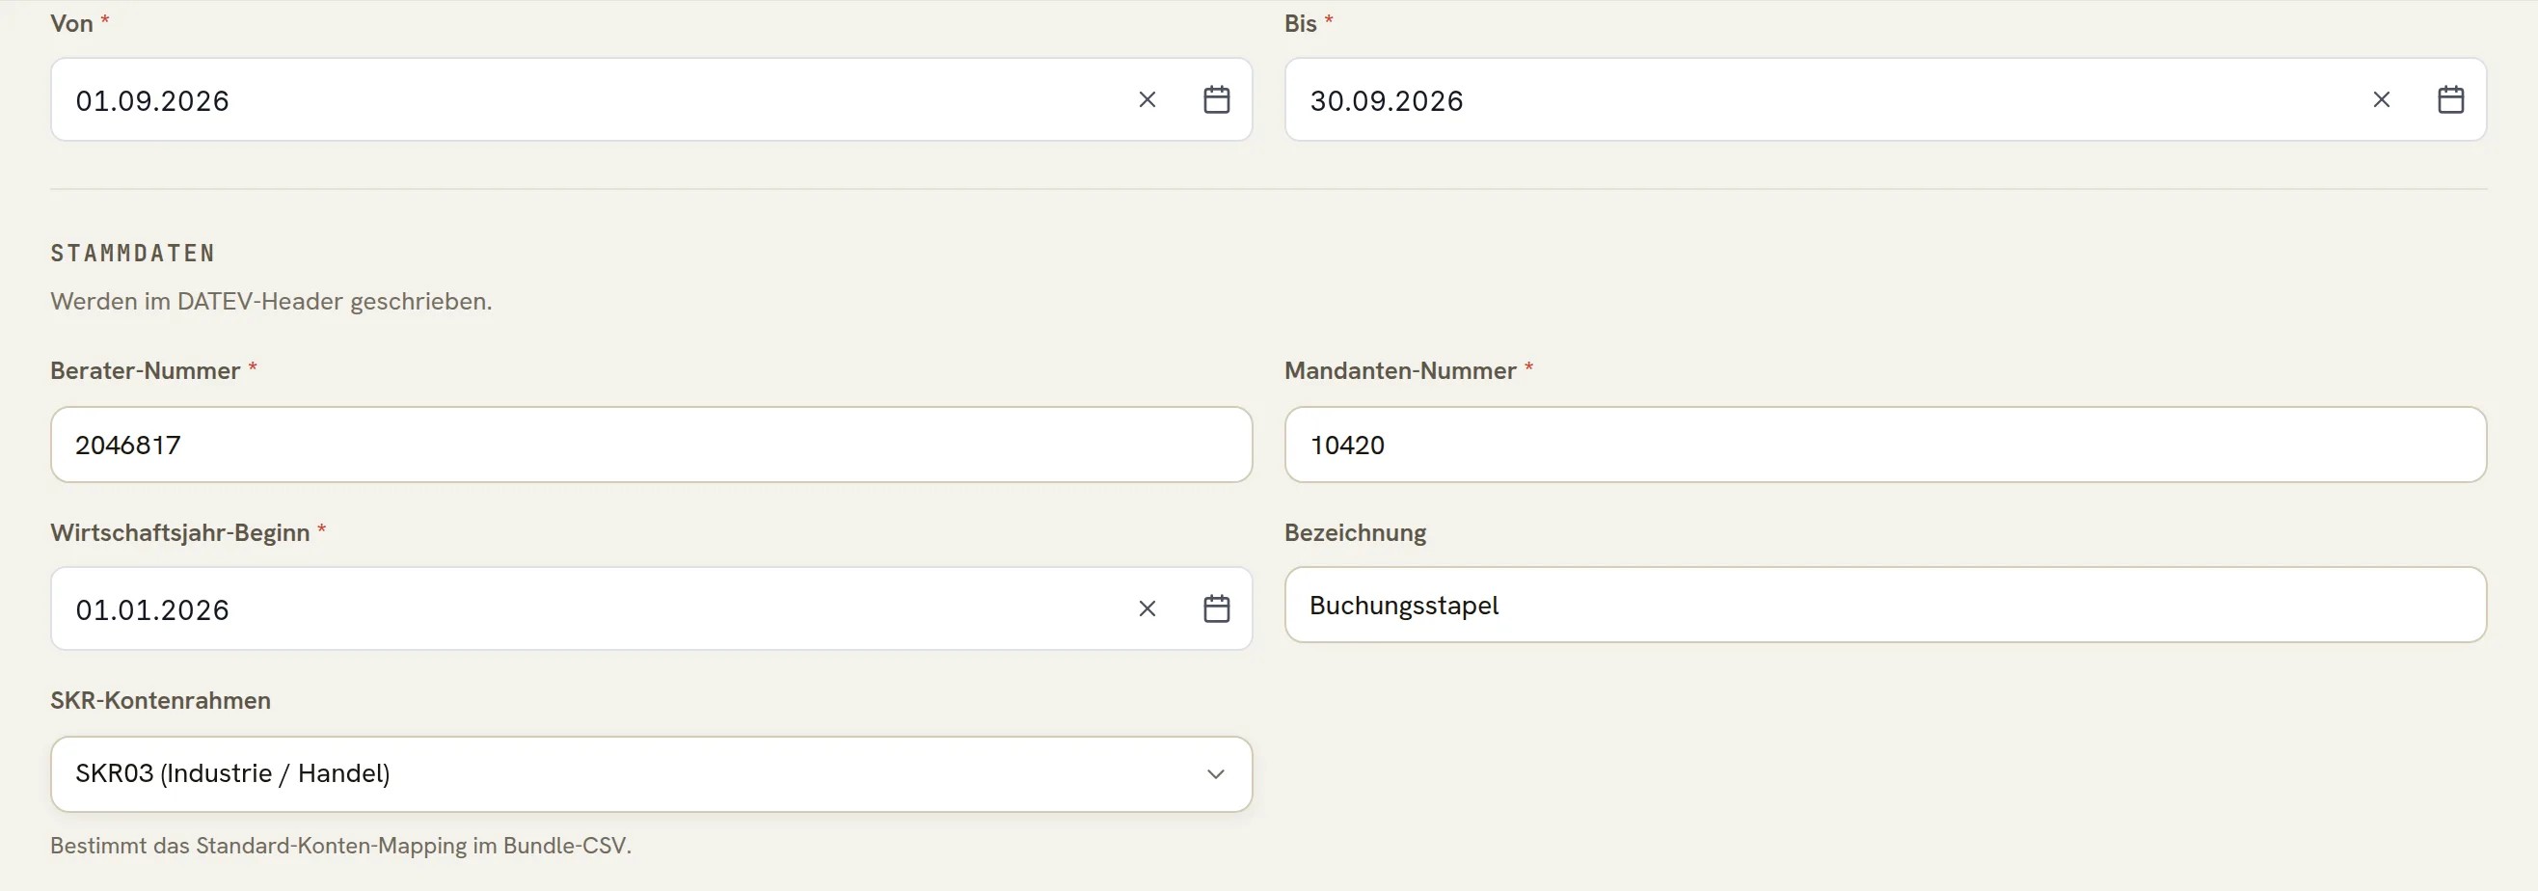Click the 'Werden im DATEV-Header geschrieben.' note
2538x891 pixels.
[x=271, y=302]
